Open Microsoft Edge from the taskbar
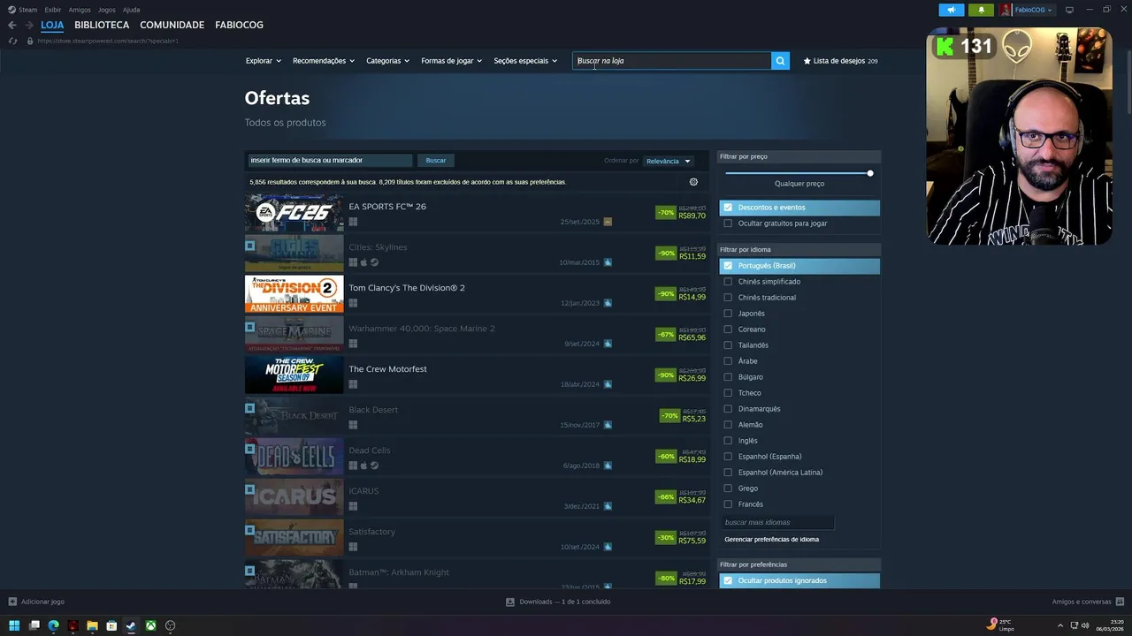Image resolution: width=1132 pixels, height=636 pixels. pyautogui.click(x=53, y=625)
